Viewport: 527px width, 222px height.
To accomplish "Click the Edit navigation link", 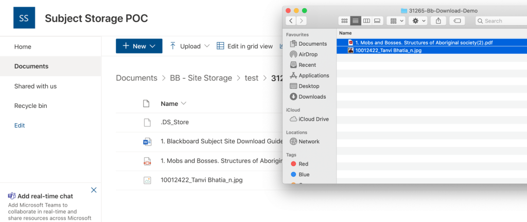I will click(20, 125).
